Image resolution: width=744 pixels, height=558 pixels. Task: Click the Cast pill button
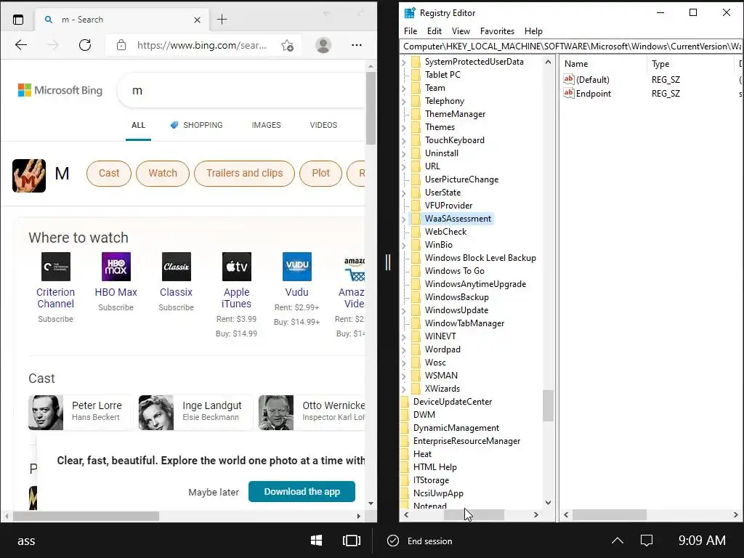[109, 173]
